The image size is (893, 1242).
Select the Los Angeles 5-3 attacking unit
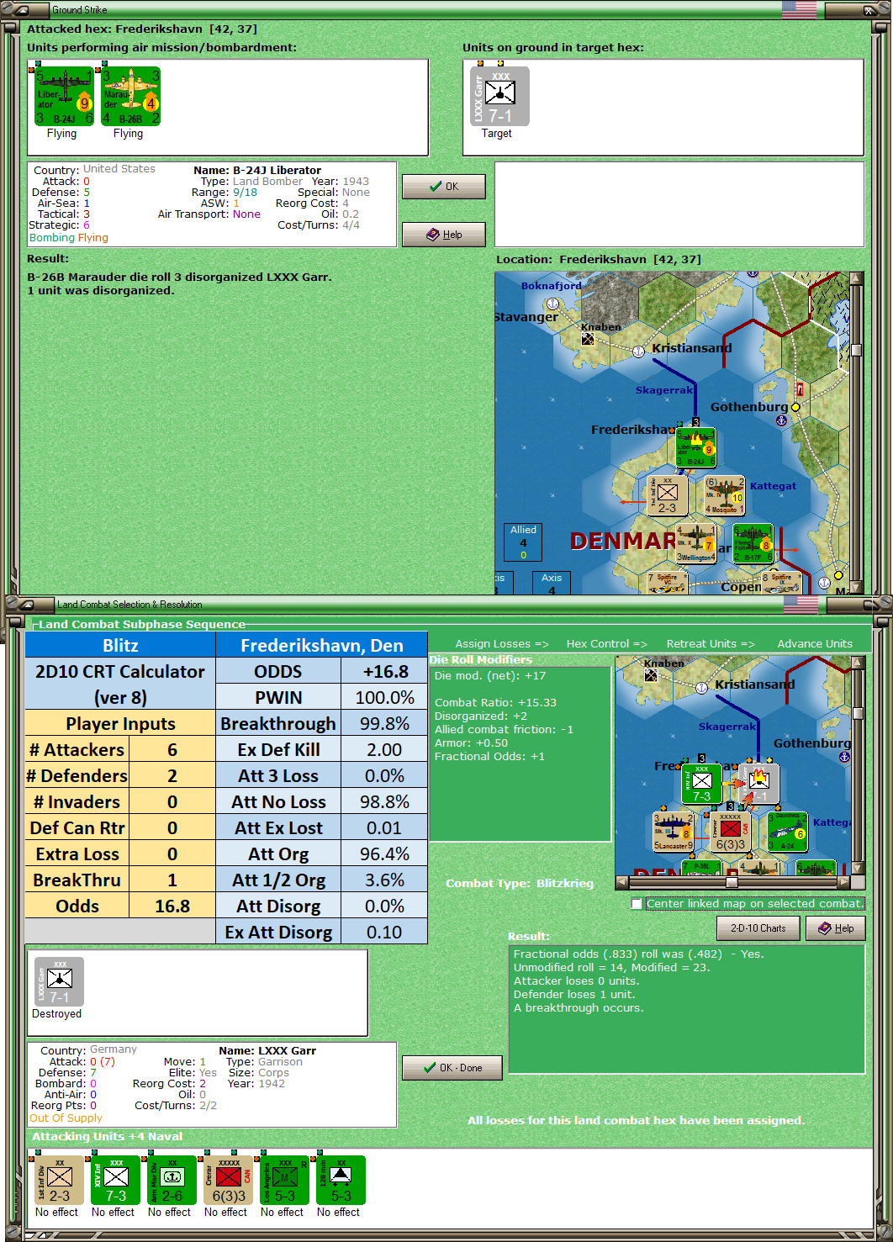pos(283,1180)
